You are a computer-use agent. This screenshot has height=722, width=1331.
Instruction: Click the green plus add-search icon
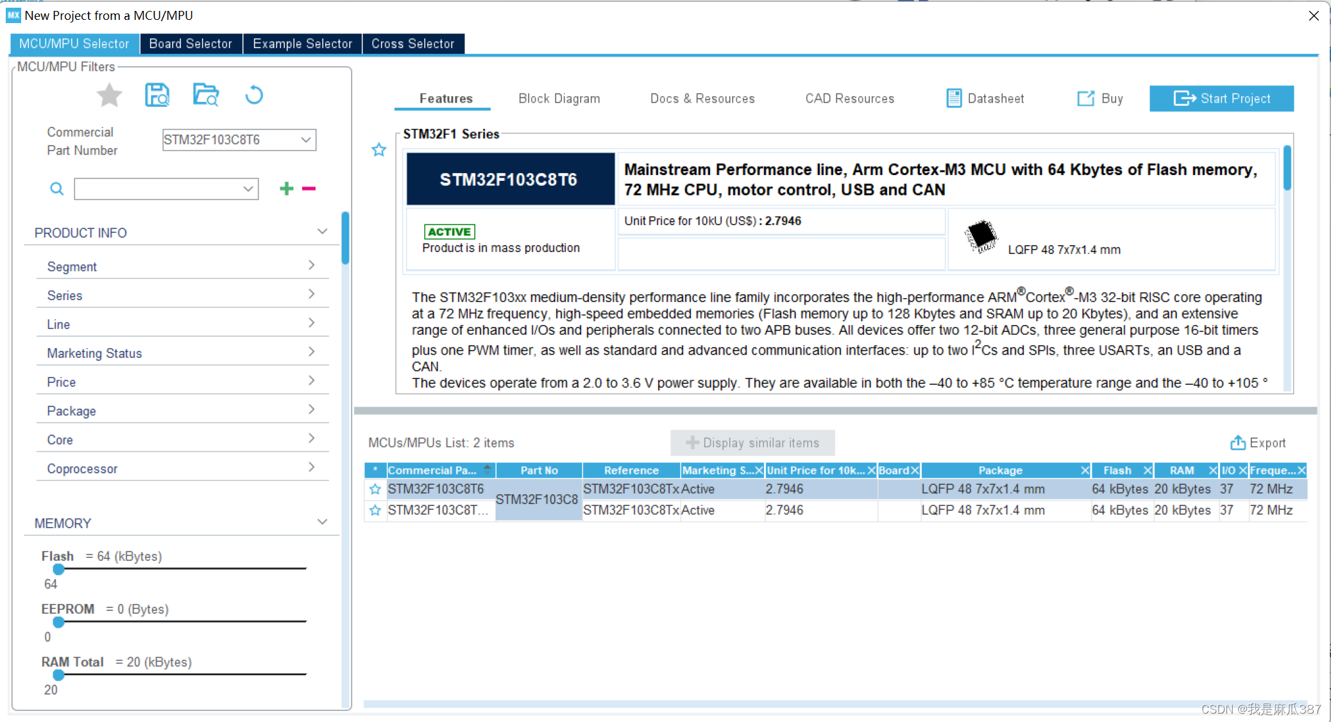287,189
